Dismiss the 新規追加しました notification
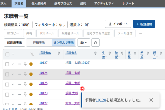This screenshot has width=165, height=110. coord(151,100)
